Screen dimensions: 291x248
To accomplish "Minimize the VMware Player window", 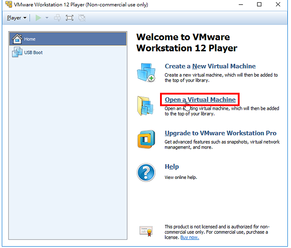I will pyautogui.click(x=241, y=4).
